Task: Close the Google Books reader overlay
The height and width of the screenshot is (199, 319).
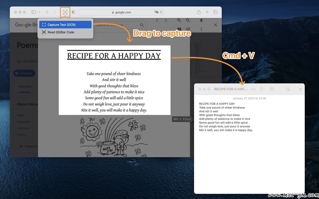Action: pos(215,25)
